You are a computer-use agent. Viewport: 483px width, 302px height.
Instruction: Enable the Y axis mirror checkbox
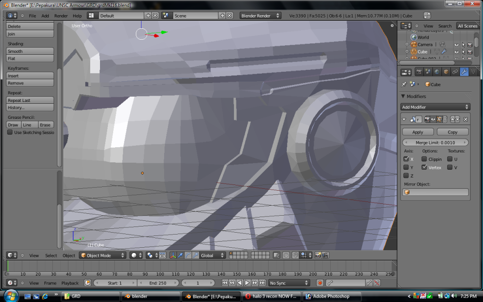406,168
